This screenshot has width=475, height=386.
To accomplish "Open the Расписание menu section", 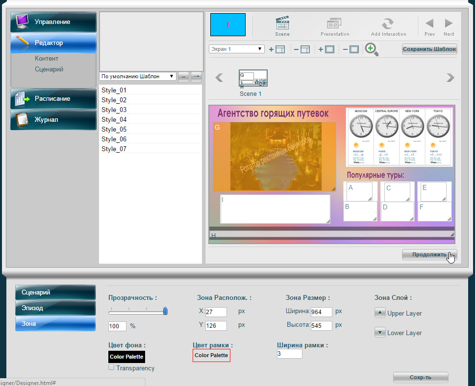I will click(53, 98).
